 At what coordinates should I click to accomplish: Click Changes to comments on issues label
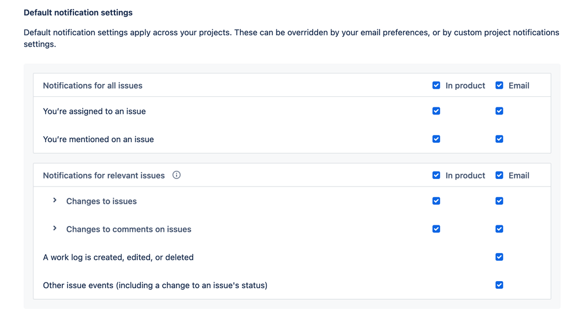128,230
